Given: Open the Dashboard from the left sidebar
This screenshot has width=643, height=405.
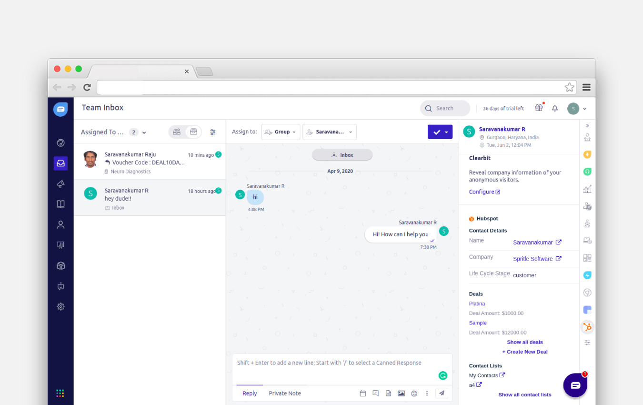Looking at the screenshot, I should [60, 142].
